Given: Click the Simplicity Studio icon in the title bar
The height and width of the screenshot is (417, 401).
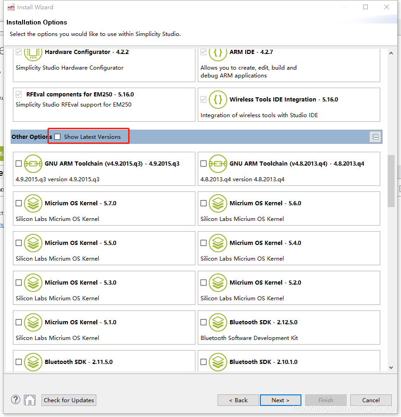Looking at the screenshot, I should [x=11, y=7].
